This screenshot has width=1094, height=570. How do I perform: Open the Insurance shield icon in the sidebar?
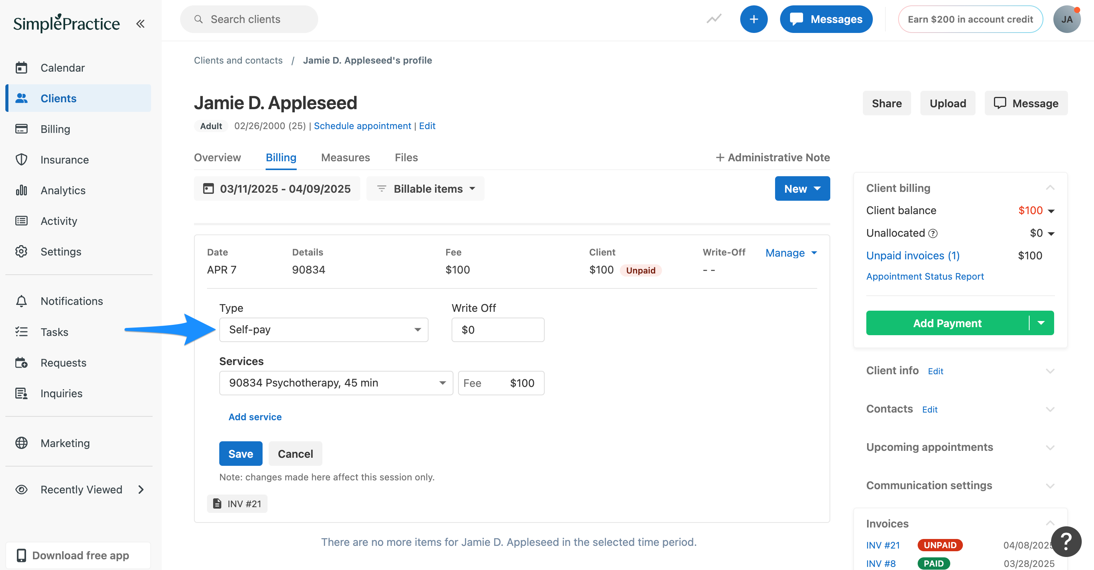coord(21,160)
